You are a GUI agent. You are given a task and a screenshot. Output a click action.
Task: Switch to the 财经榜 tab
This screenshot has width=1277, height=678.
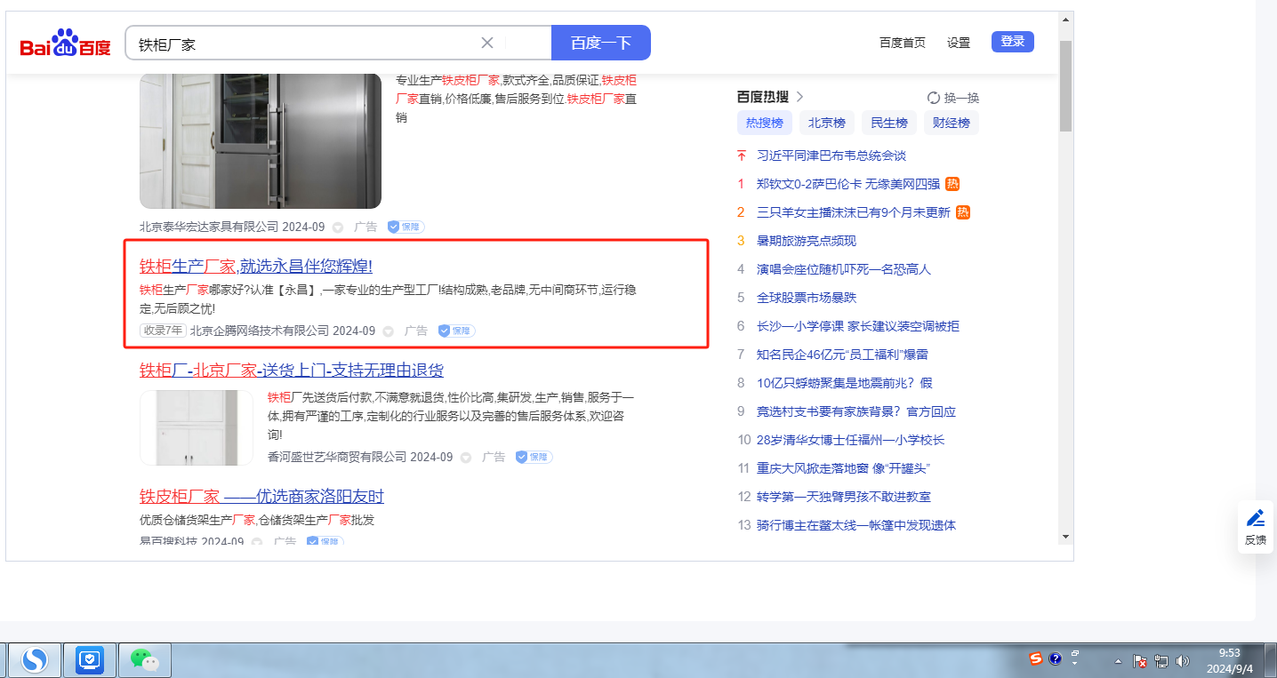pos(952,123)
